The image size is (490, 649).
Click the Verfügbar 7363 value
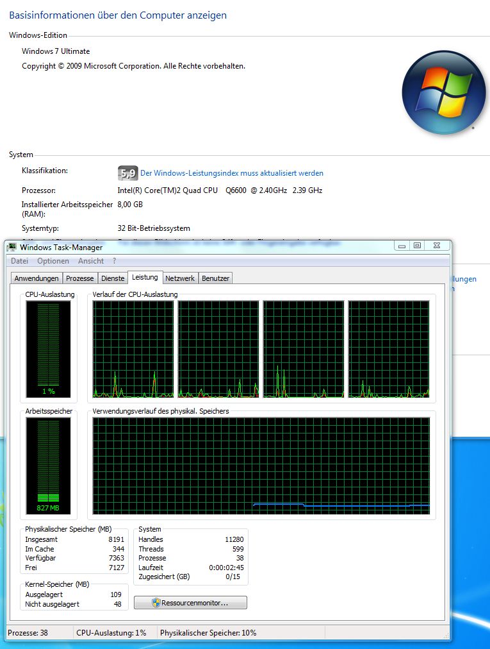point(116,558)
